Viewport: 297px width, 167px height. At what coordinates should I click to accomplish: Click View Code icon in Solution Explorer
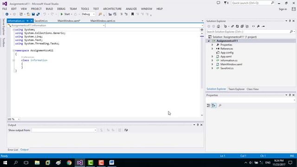coord(253,26)
